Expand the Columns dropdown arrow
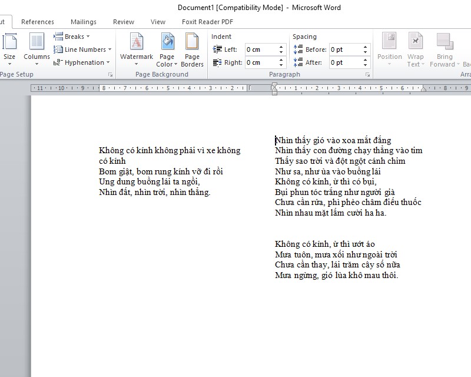The width and height of the screenshot is (471, 377). (37, 64)
